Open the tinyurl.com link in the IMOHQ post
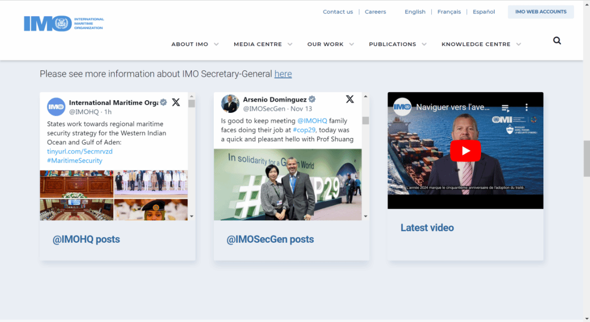This screenshot has height=322, width=590. click(80, 152)
